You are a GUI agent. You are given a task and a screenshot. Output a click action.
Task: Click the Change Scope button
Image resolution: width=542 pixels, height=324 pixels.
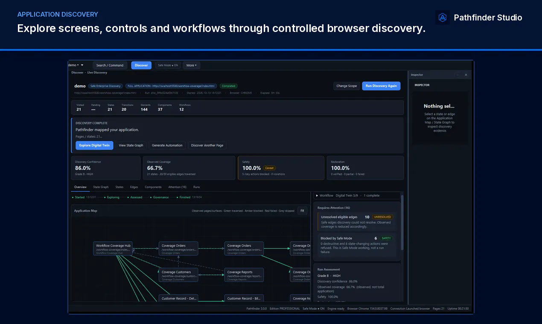click(x=347, y=86)
